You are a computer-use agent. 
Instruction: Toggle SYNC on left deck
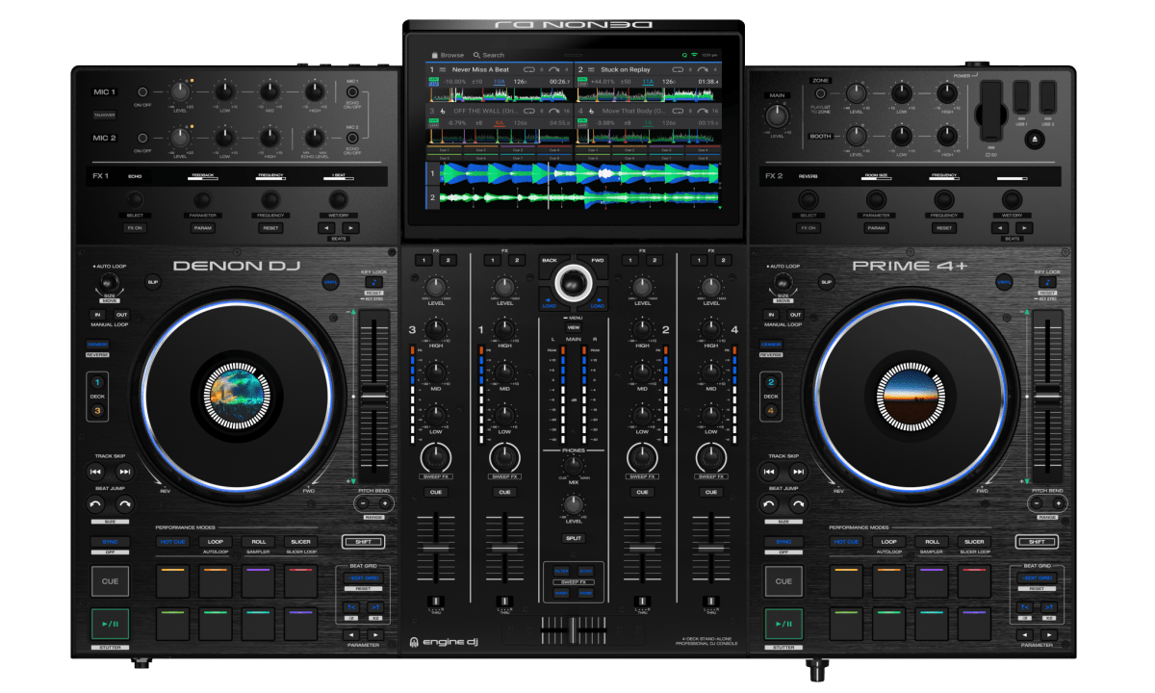pos(110,542)
